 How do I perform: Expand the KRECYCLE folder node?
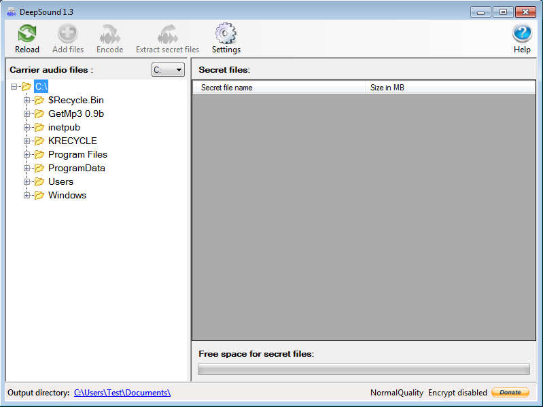click(x=27, y=141)
